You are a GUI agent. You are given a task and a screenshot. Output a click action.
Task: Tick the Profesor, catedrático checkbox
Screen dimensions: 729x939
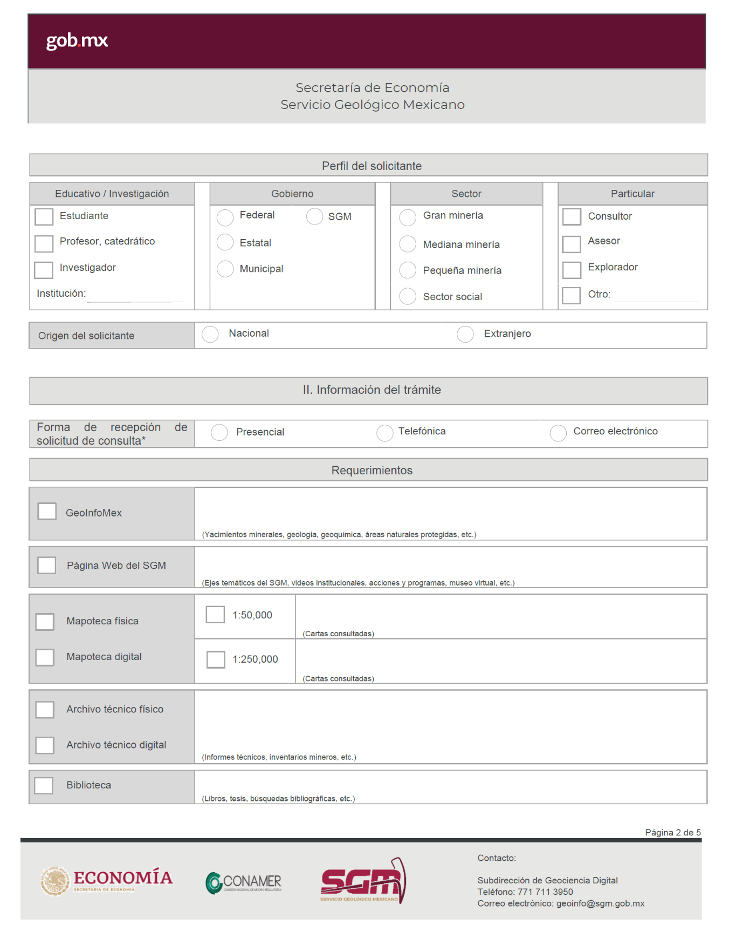[44, 243]
